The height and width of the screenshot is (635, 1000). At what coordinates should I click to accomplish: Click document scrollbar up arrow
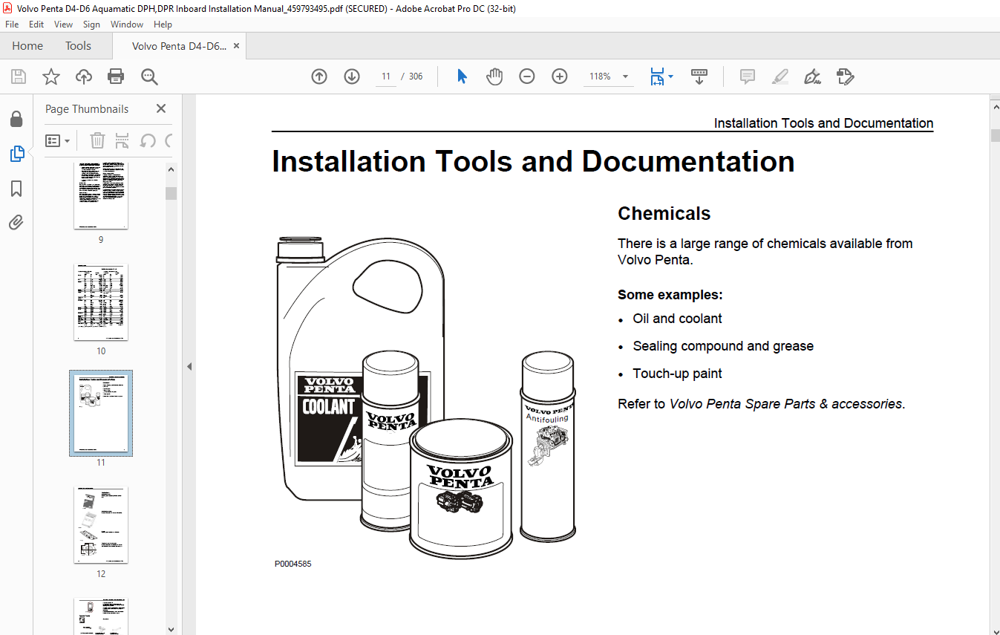tap(995, 107)
